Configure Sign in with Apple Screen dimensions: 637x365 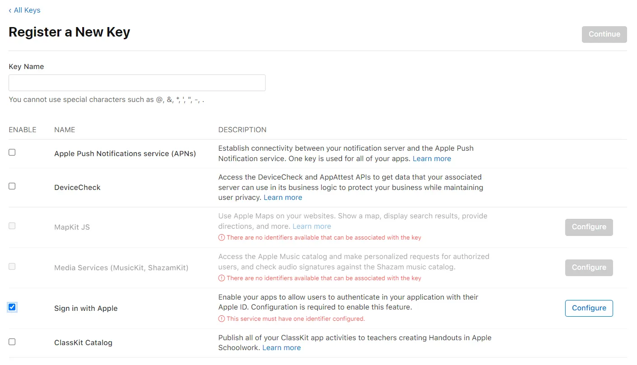point(589,308)
